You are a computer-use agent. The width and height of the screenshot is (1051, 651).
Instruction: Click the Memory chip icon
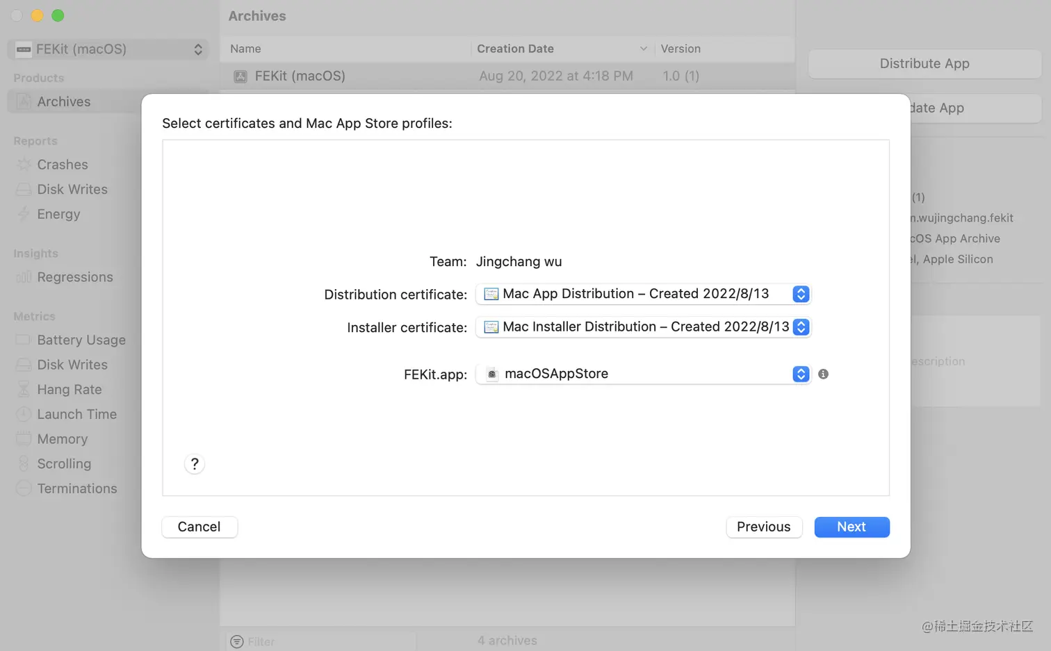click(24, 439)
